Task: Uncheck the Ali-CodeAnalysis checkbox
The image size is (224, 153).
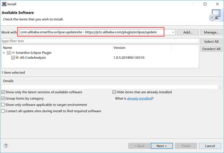Action: click(x=13, y=58)
